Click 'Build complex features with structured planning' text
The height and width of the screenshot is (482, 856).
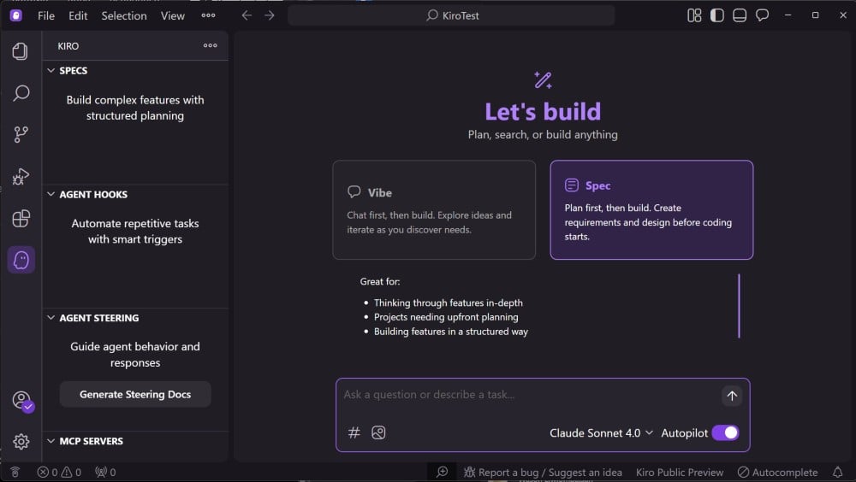pyautogui.click(x=135, y=108)
